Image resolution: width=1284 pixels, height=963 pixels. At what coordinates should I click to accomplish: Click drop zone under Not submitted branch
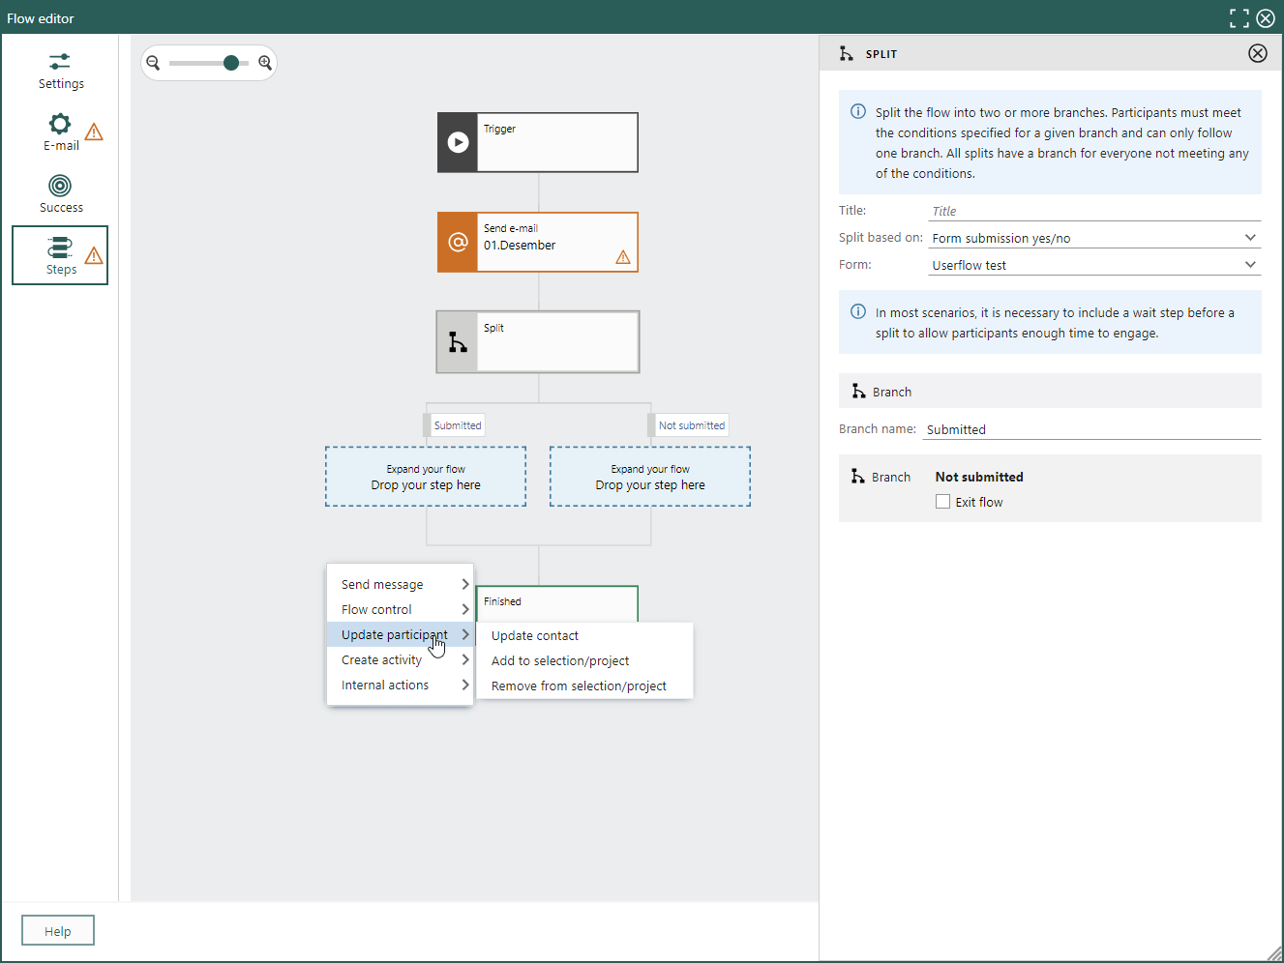(650, 477)
